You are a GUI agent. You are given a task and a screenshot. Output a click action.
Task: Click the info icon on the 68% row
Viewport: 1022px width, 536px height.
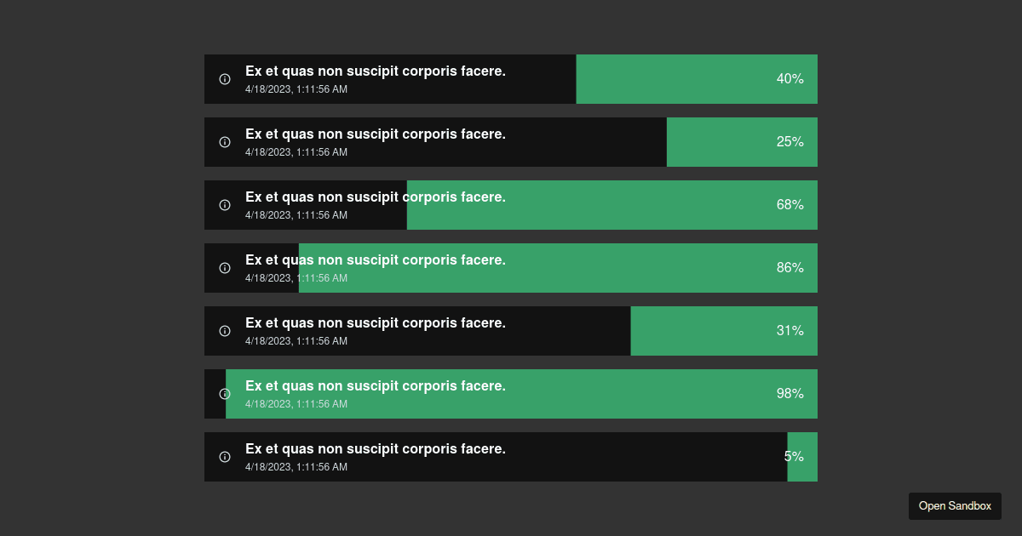(x=225, y=205)
